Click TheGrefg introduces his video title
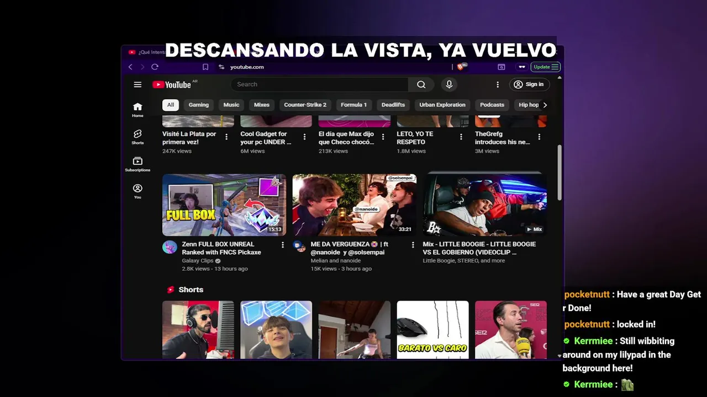This screenshot has width=707, height=397. point(502,138)
